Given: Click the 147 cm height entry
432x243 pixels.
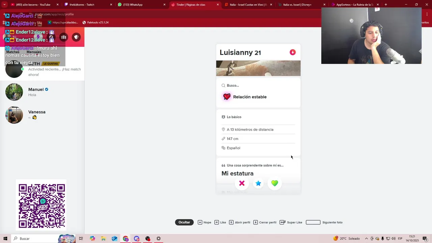Looking at the screenshot, I should click(x=258, y=139).
